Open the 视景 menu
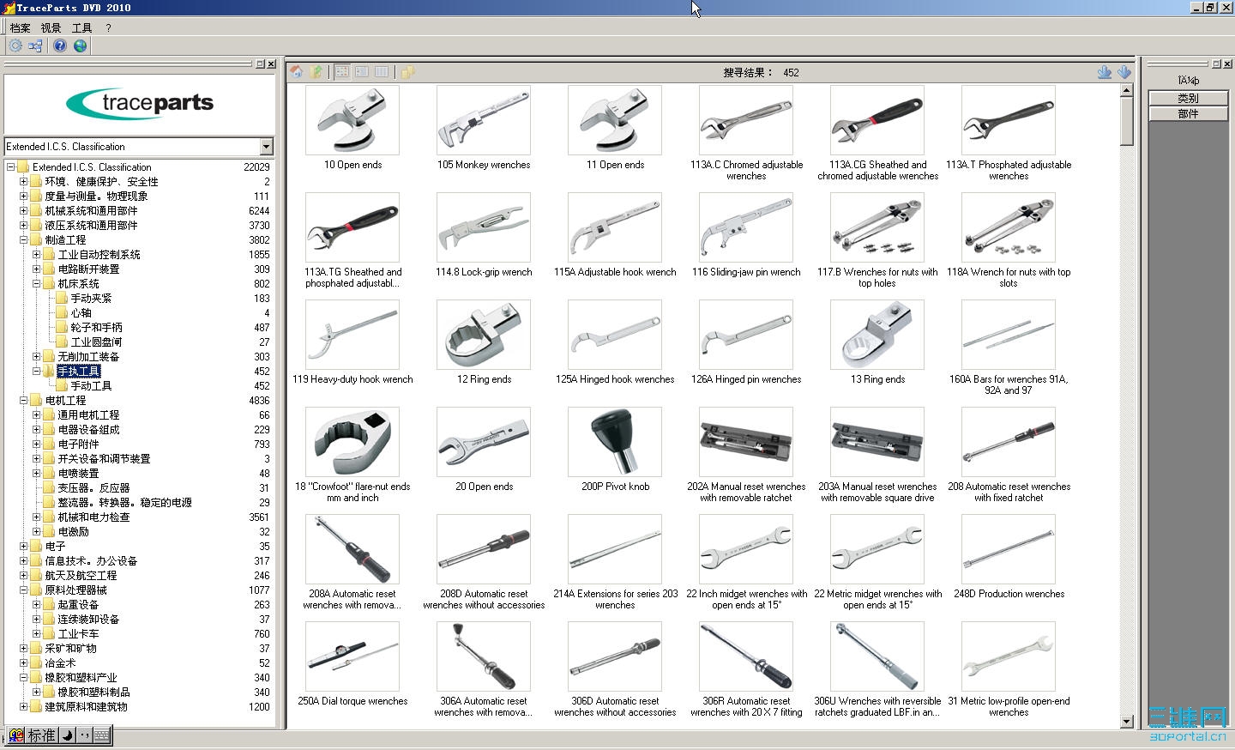This screenshot has width=1235, height=750. point(51,27)
